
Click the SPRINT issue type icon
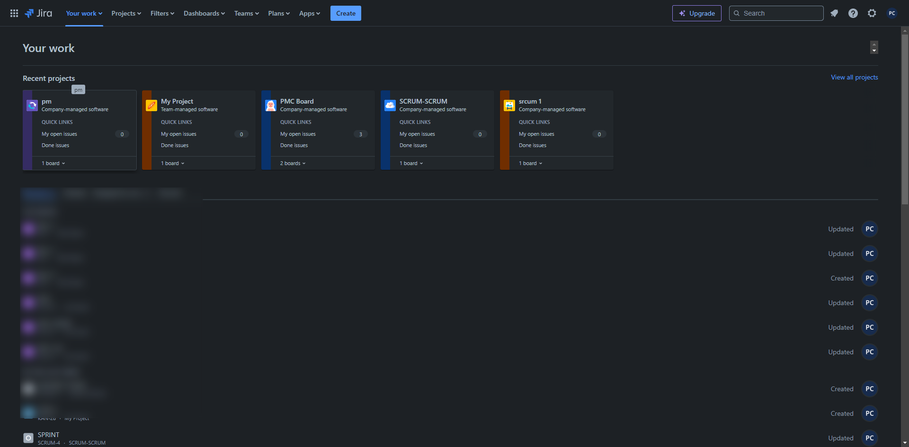tap(28, 438)
